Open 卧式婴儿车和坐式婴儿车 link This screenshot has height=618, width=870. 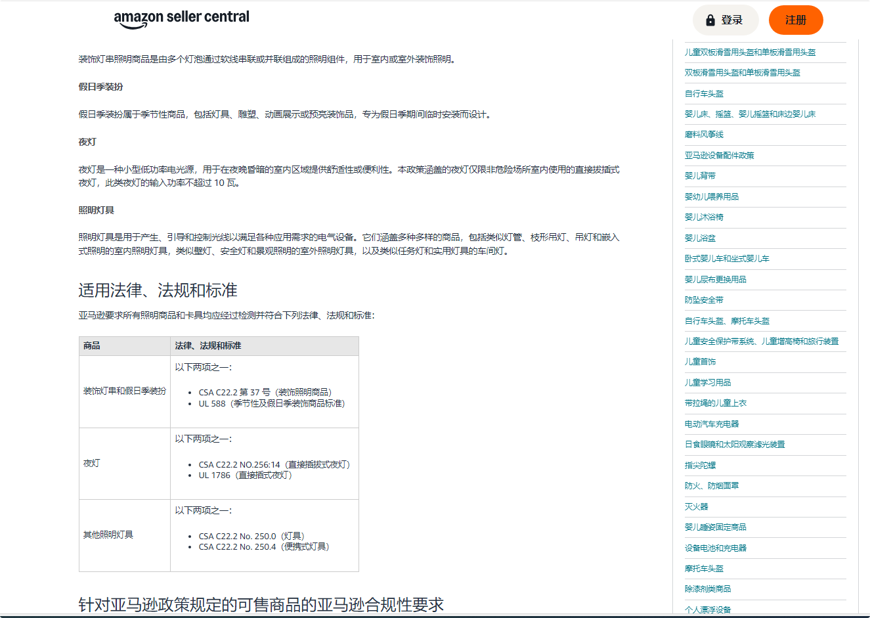pyautogui.click(x=727, y=259)
